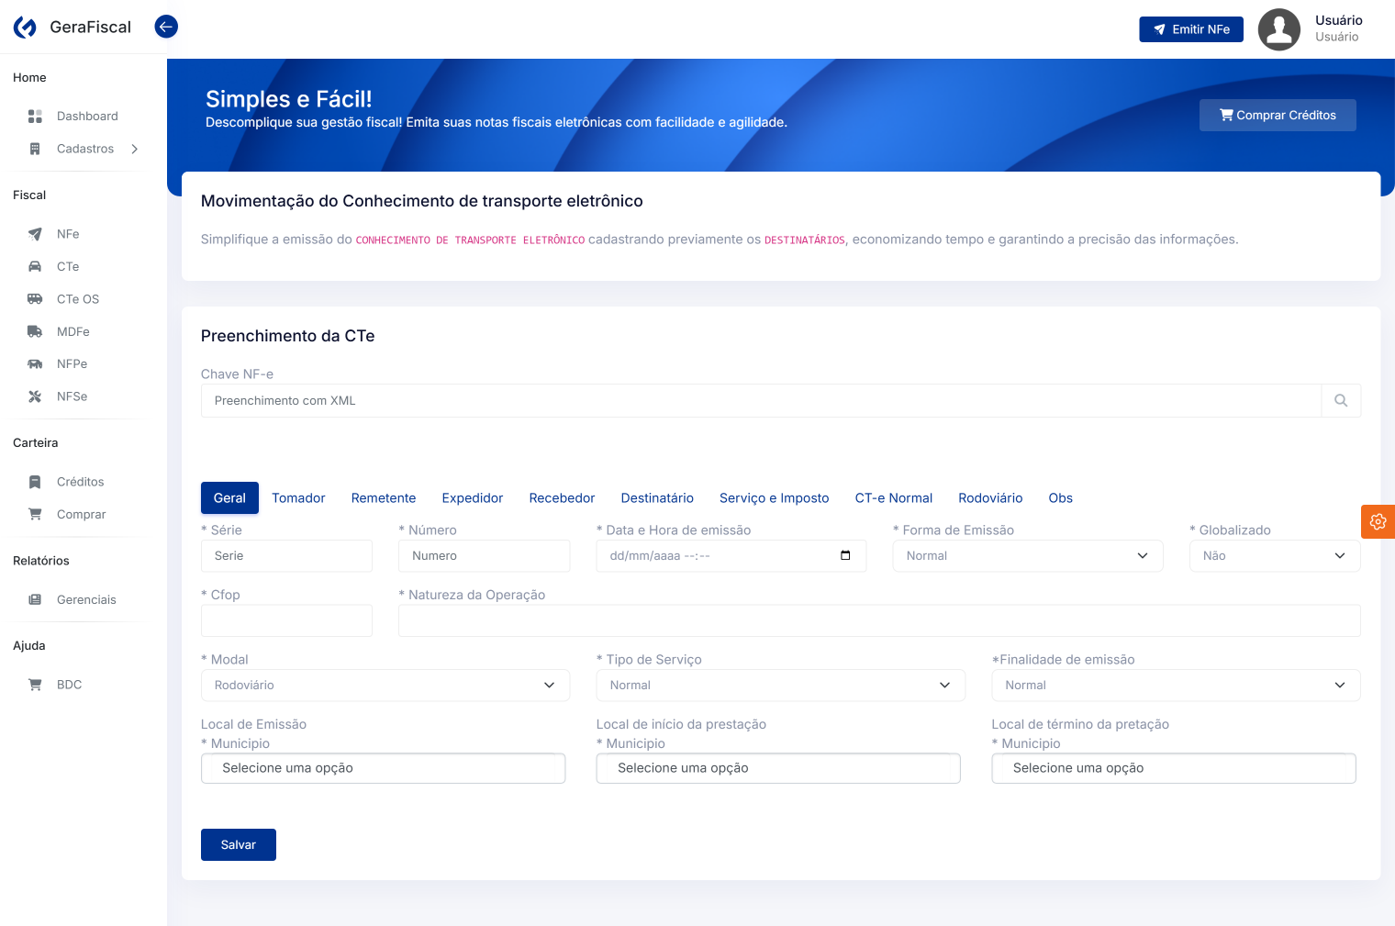
Task: Select Local de início Municipio option
Action: (x=778, y=768)
